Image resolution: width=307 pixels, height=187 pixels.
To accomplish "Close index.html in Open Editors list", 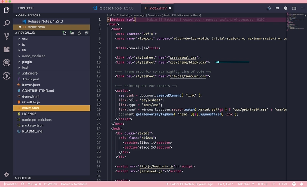I will click(x=20, y=27).
